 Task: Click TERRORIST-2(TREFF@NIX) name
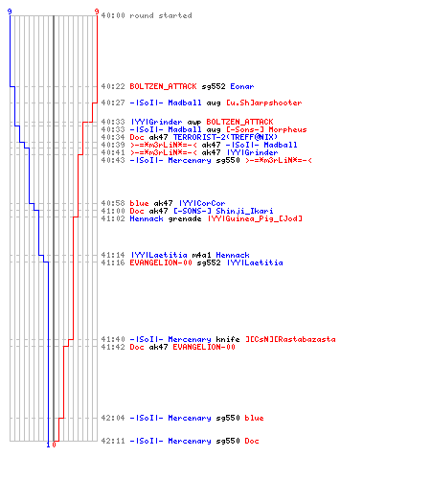[225, 137]
